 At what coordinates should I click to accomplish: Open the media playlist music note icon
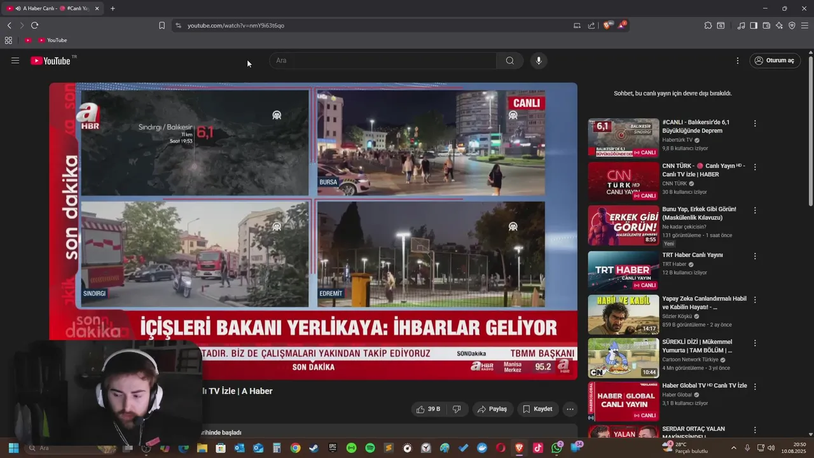741,25
